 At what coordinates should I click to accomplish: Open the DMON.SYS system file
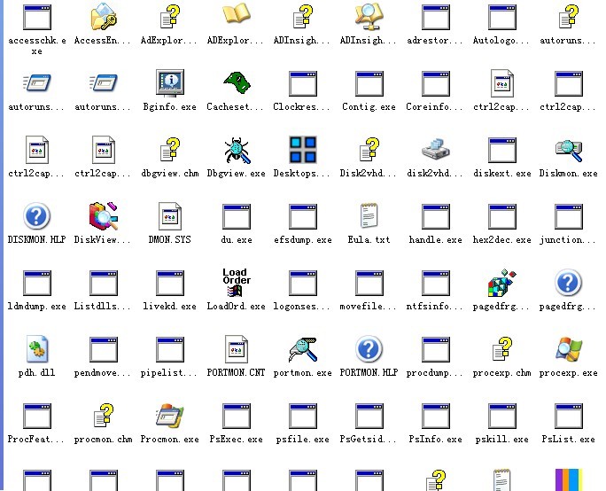169,217
